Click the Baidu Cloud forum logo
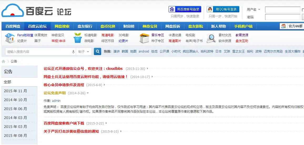The width and height of the screenshot is (304, 145). [36, 11]
